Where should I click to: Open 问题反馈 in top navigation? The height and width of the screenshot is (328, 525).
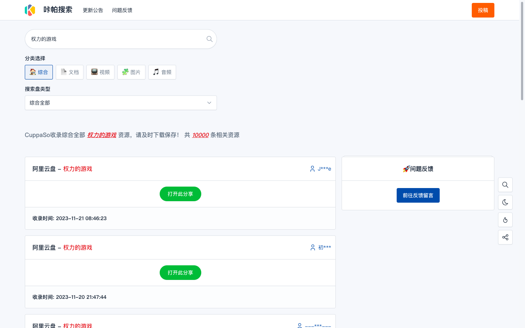click(122, 10)
